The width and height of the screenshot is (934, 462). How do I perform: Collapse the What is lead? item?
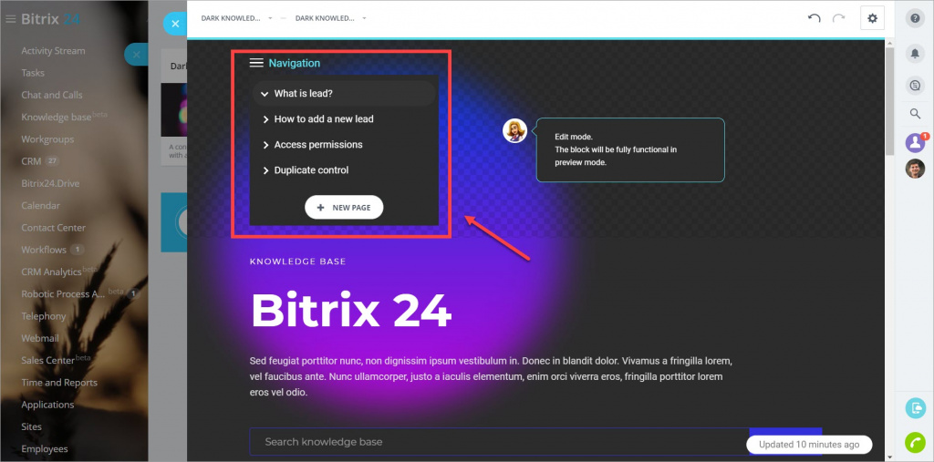tap(265, 94)
